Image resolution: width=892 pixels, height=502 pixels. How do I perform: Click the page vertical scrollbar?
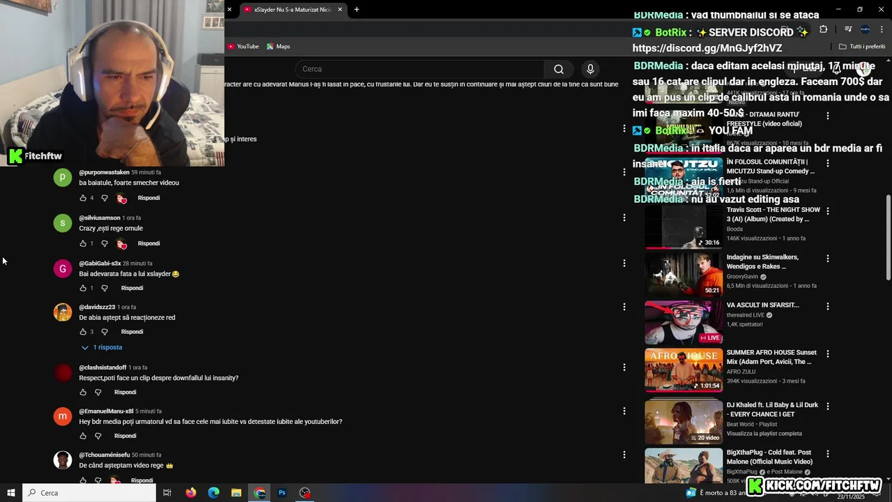[x=888, y=237]
